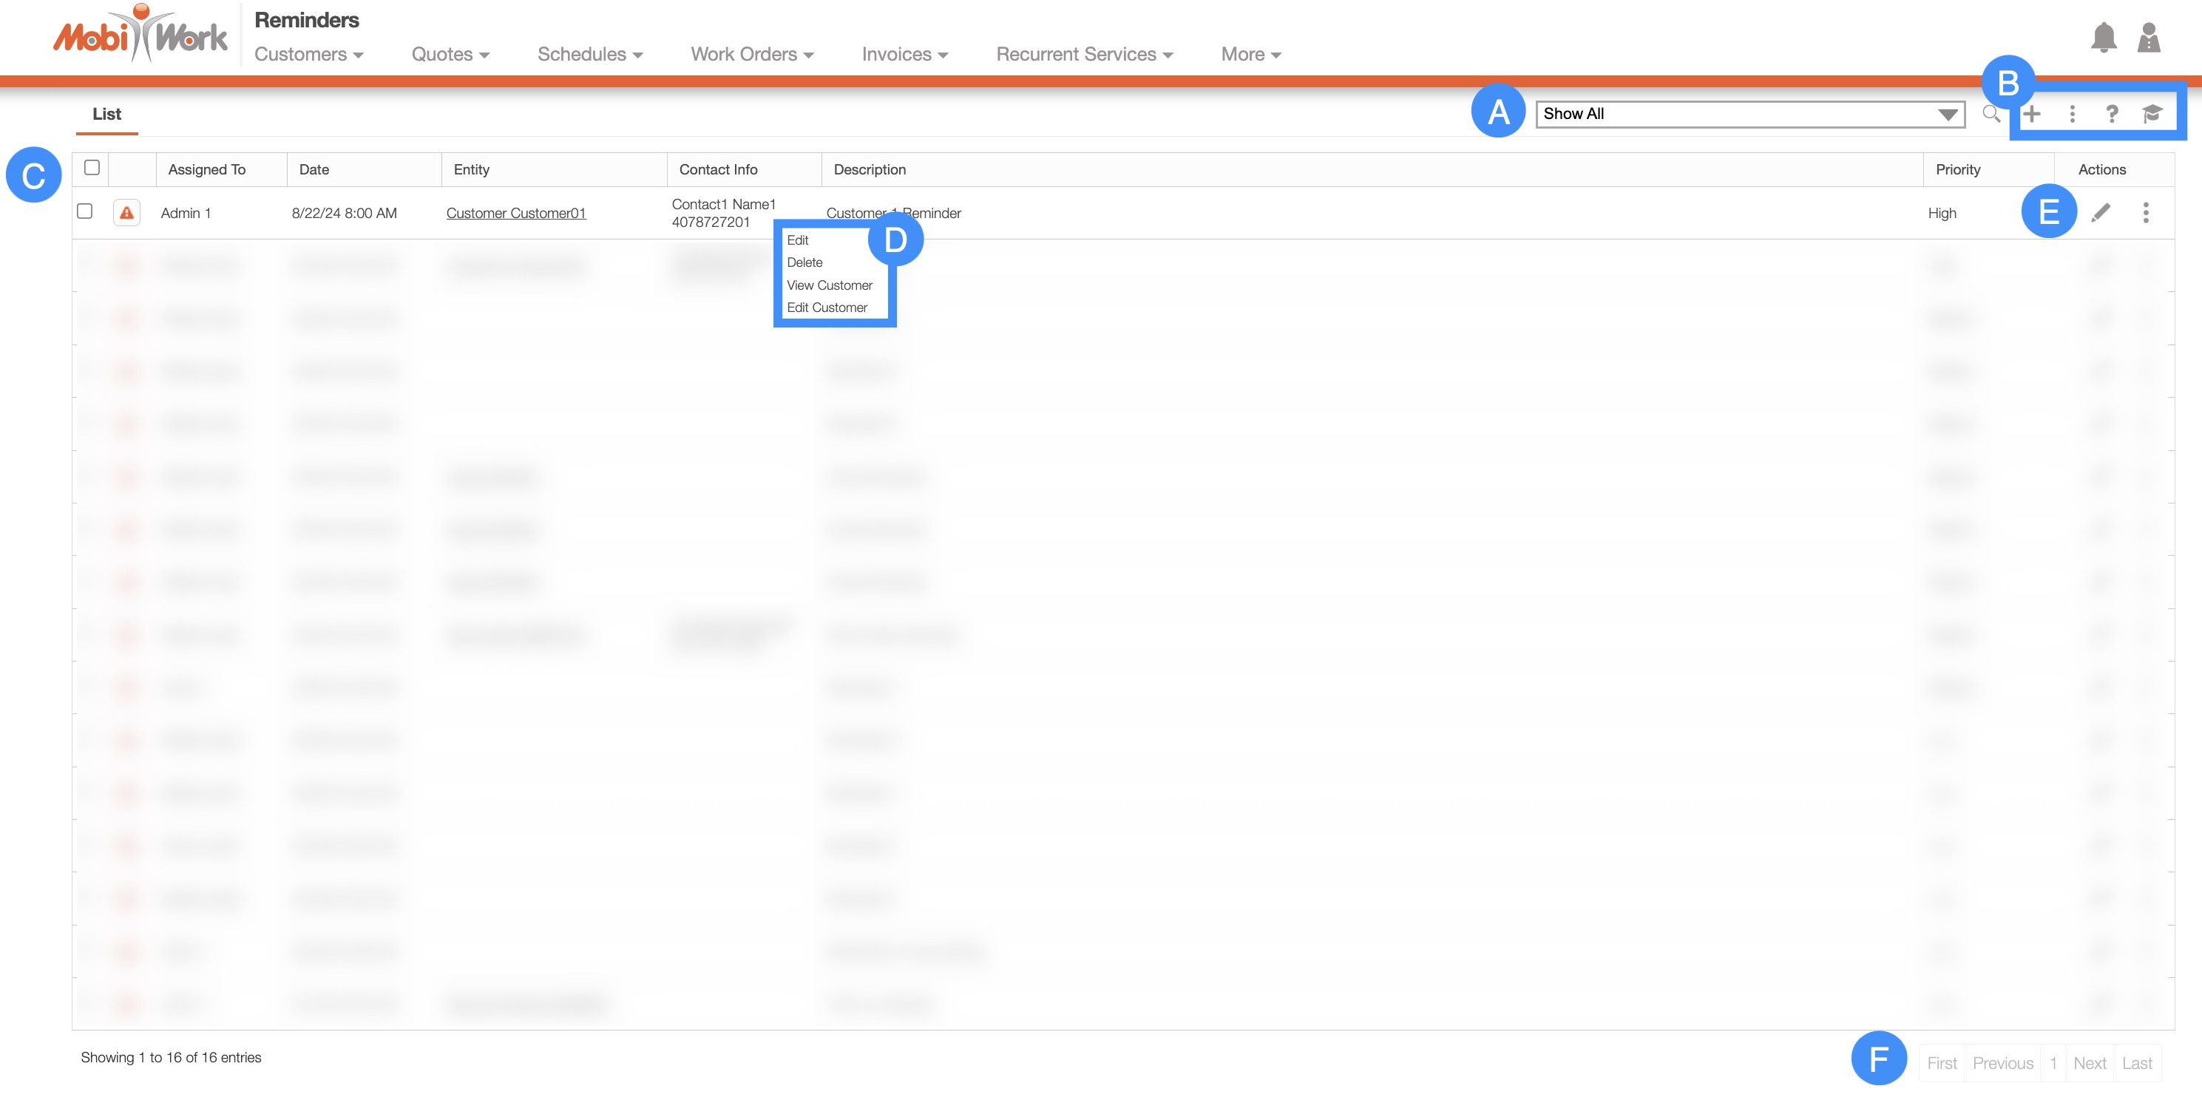Expand the More navigation dropdown
The height and width of the screenshot is (1100, 2202).
(x=1250, y=55)
